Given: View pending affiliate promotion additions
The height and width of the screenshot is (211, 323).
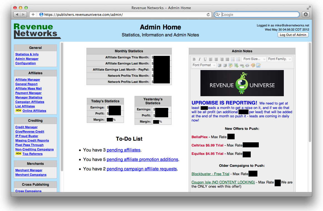Looking at the screenshot, I should tap(142, 160).
